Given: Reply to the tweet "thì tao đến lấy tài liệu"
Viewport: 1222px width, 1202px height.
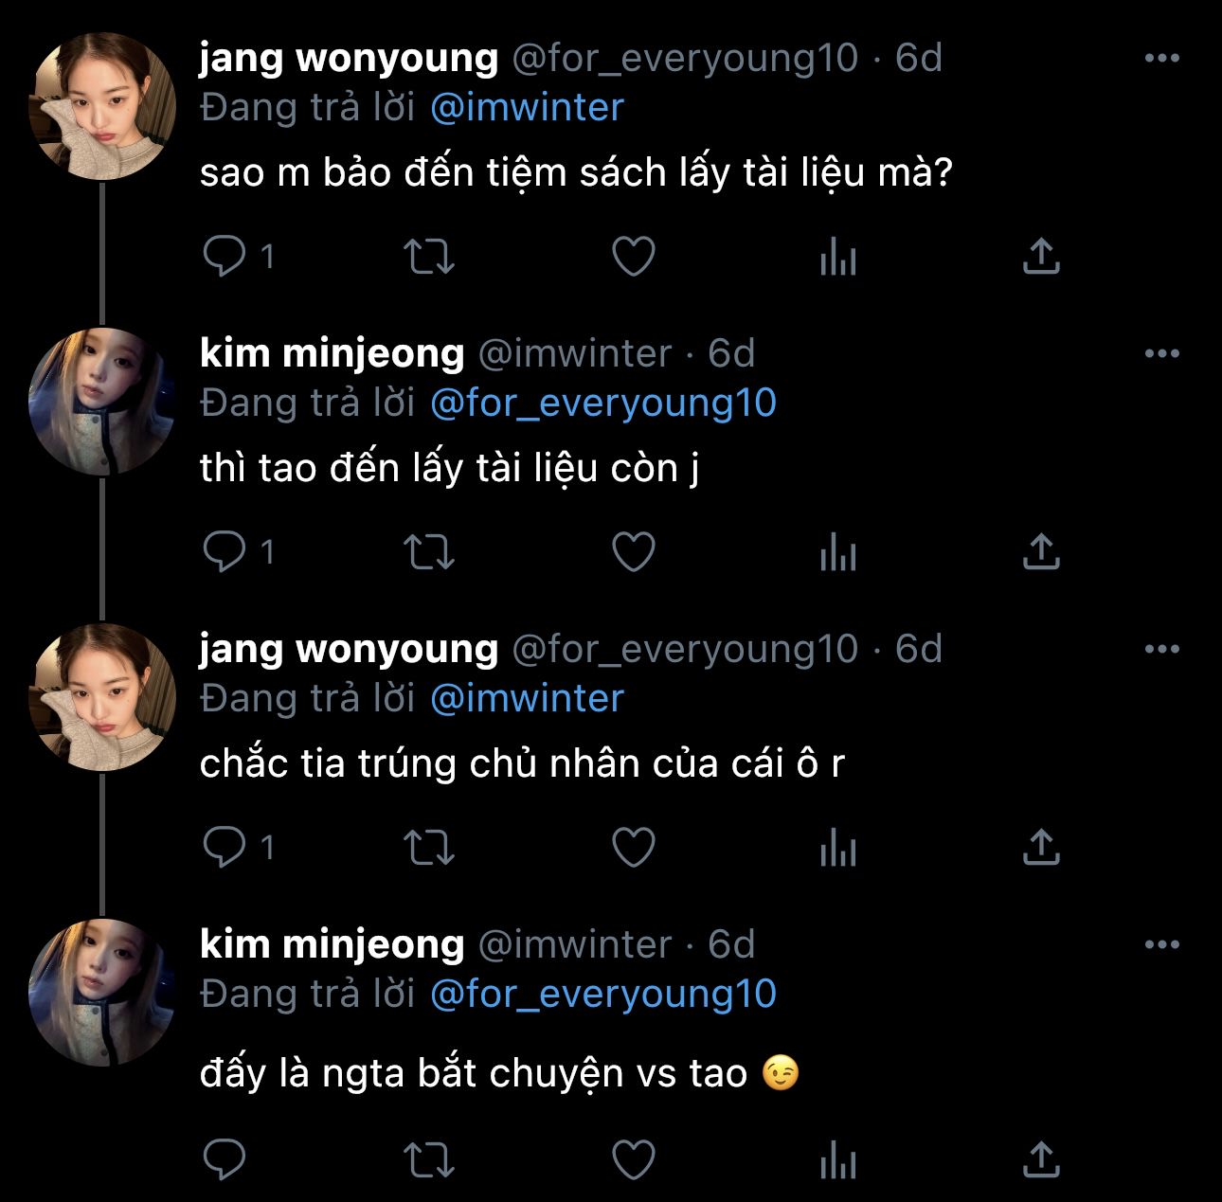Looking at the screenshot, I should tap(225, 551).
